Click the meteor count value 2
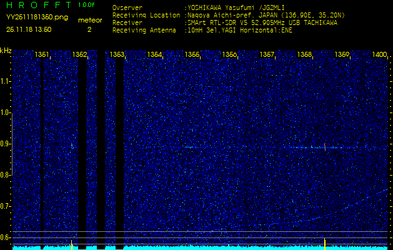 89,29
